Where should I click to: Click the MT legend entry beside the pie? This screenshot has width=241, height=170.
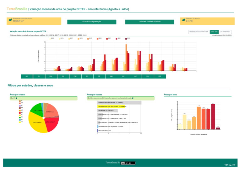[x=21, y=113]
